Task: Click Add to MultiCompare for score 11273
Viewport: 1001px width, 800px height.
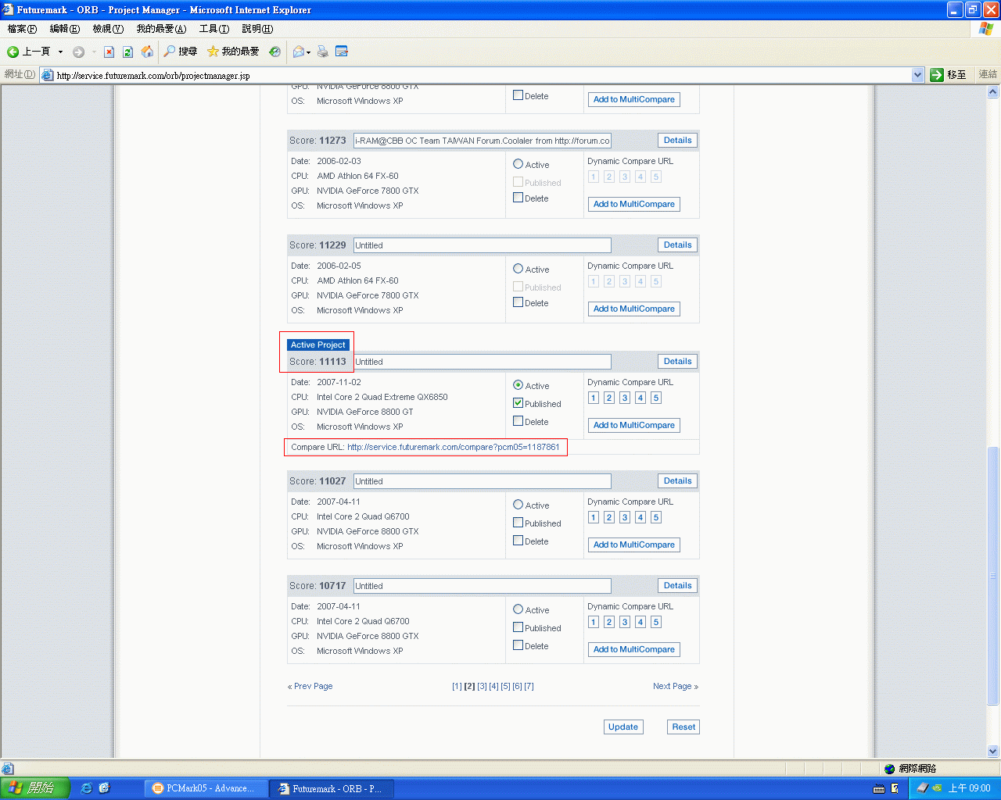Action: pyautogui.click(x=634, y=204)
